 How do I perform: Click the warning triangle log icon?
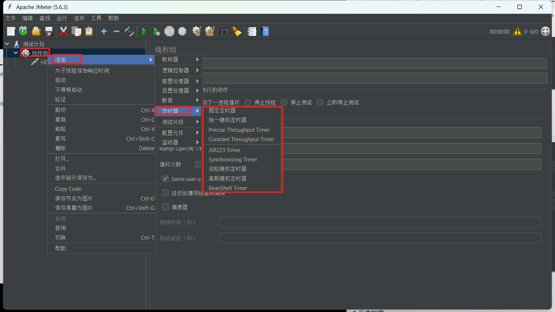[517, 31]
